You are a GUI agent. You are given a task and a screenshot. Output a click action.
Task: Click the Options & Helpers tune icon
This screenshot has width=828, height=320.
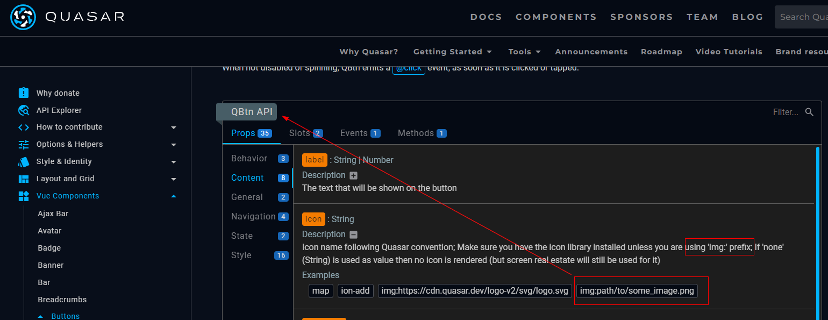24,144
